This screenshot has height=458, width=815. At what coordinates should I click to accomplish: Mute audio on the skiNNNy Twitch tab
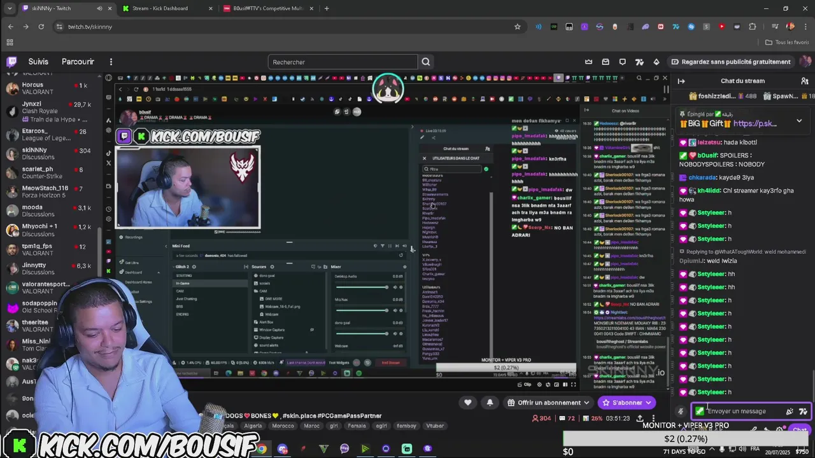(99, 8)
